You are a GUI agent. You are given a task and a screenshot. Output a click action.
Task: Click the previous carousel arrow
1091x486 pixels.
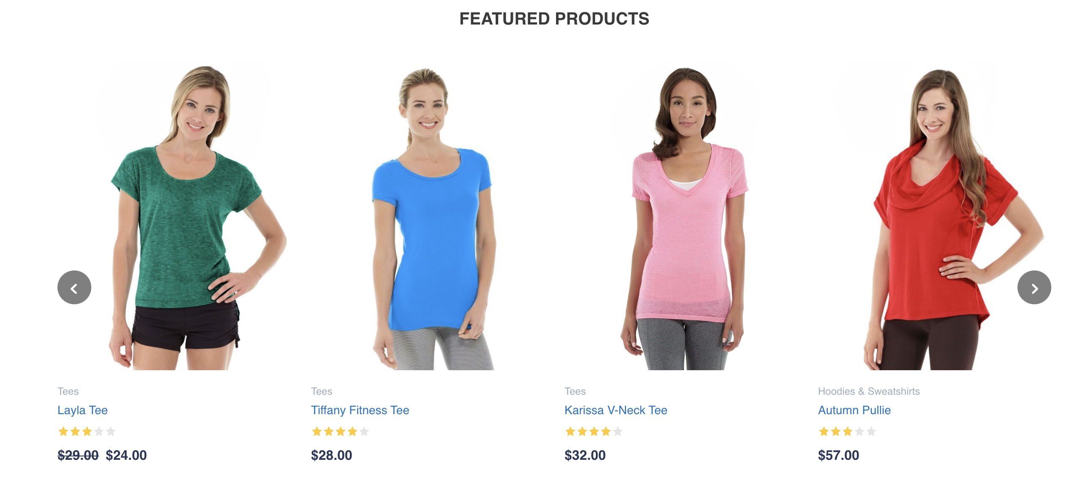pyautogui.click(x=74, y=287)
